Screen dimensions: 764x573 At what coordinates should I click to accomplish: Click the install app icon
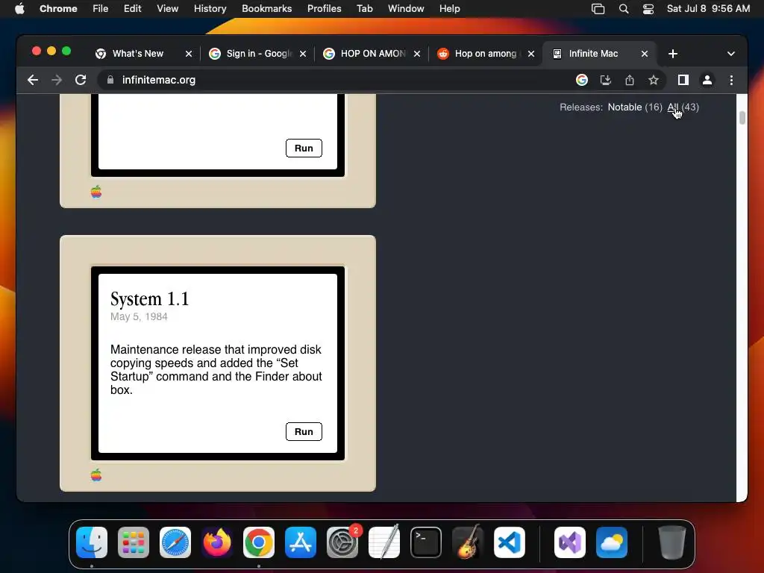pos(606,80)
